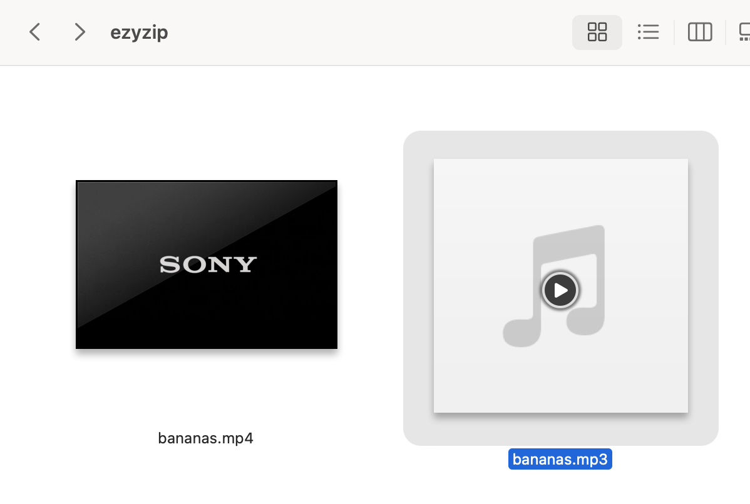Switch to gallery view at toolbar edge
Screen dimensions: 750x504
click(744, 33)
